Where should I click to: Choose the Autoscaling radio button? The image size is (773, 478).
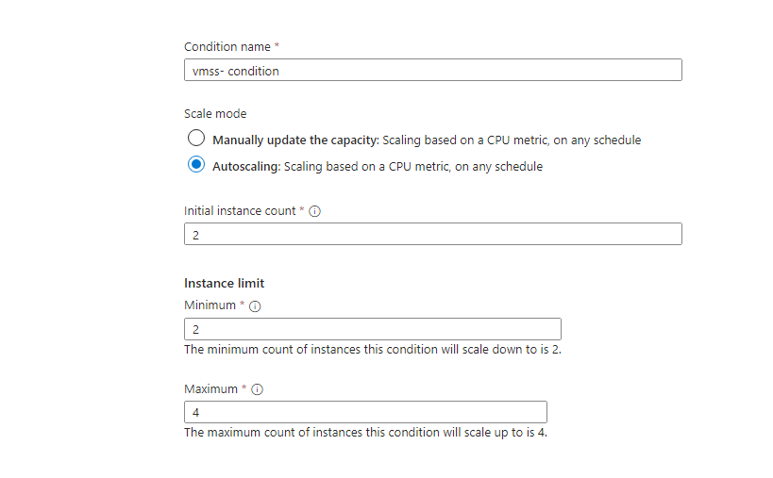[x=196, y=165]
